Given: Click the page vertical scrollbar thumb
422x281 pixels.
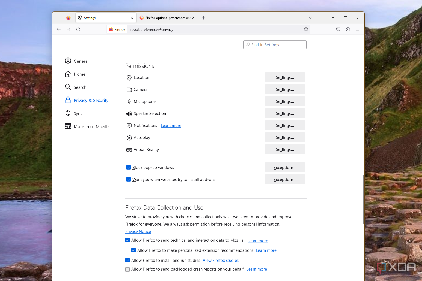Looking at the screenshot, I should [363, 199].
